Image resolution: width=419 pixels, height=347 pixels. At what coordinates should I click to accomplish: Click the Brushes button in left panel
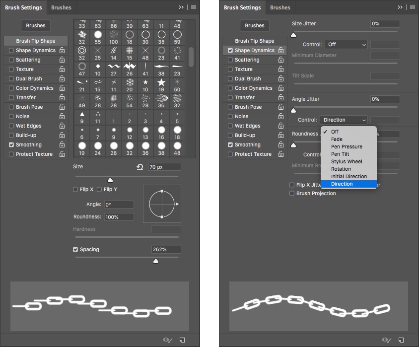36,26
